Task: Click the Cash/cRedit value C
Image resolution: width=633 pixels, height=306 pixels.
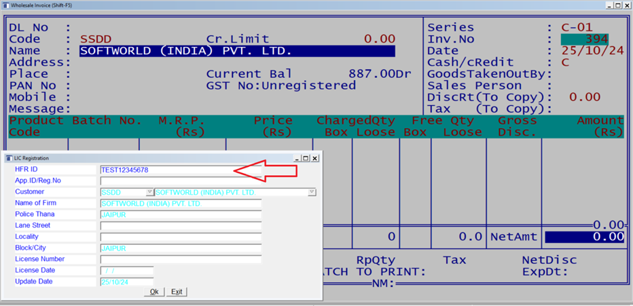Action: [x=565, y=62]
